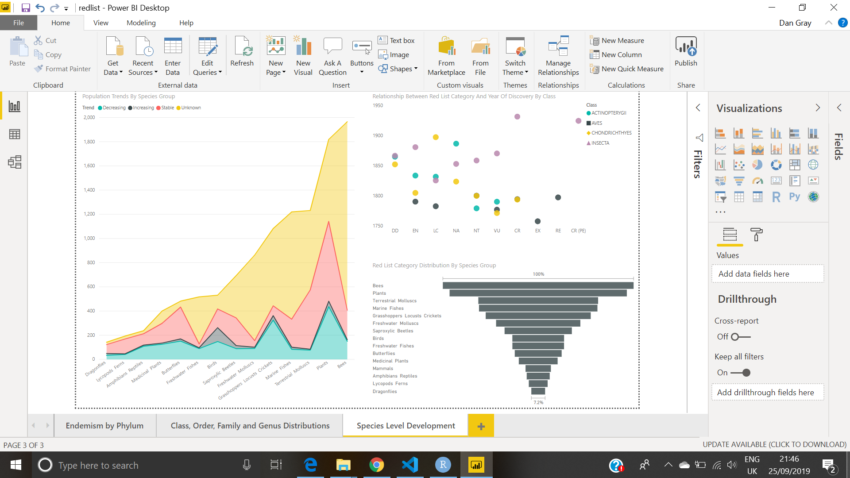Click the Add data fields here box
This screenshot has height=478, width=850.
[767, 274]
